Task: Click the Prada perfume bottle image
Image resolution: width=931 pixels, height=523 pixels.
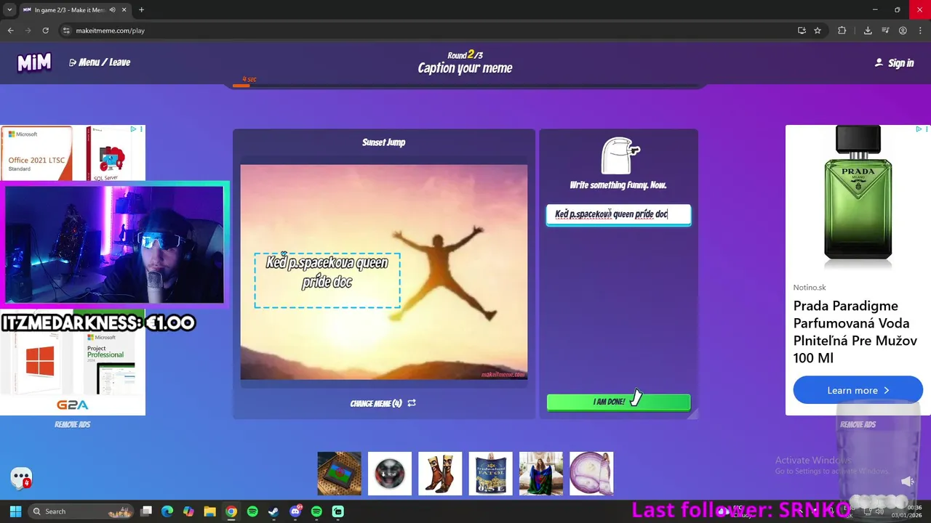Action: click(858, 192)
